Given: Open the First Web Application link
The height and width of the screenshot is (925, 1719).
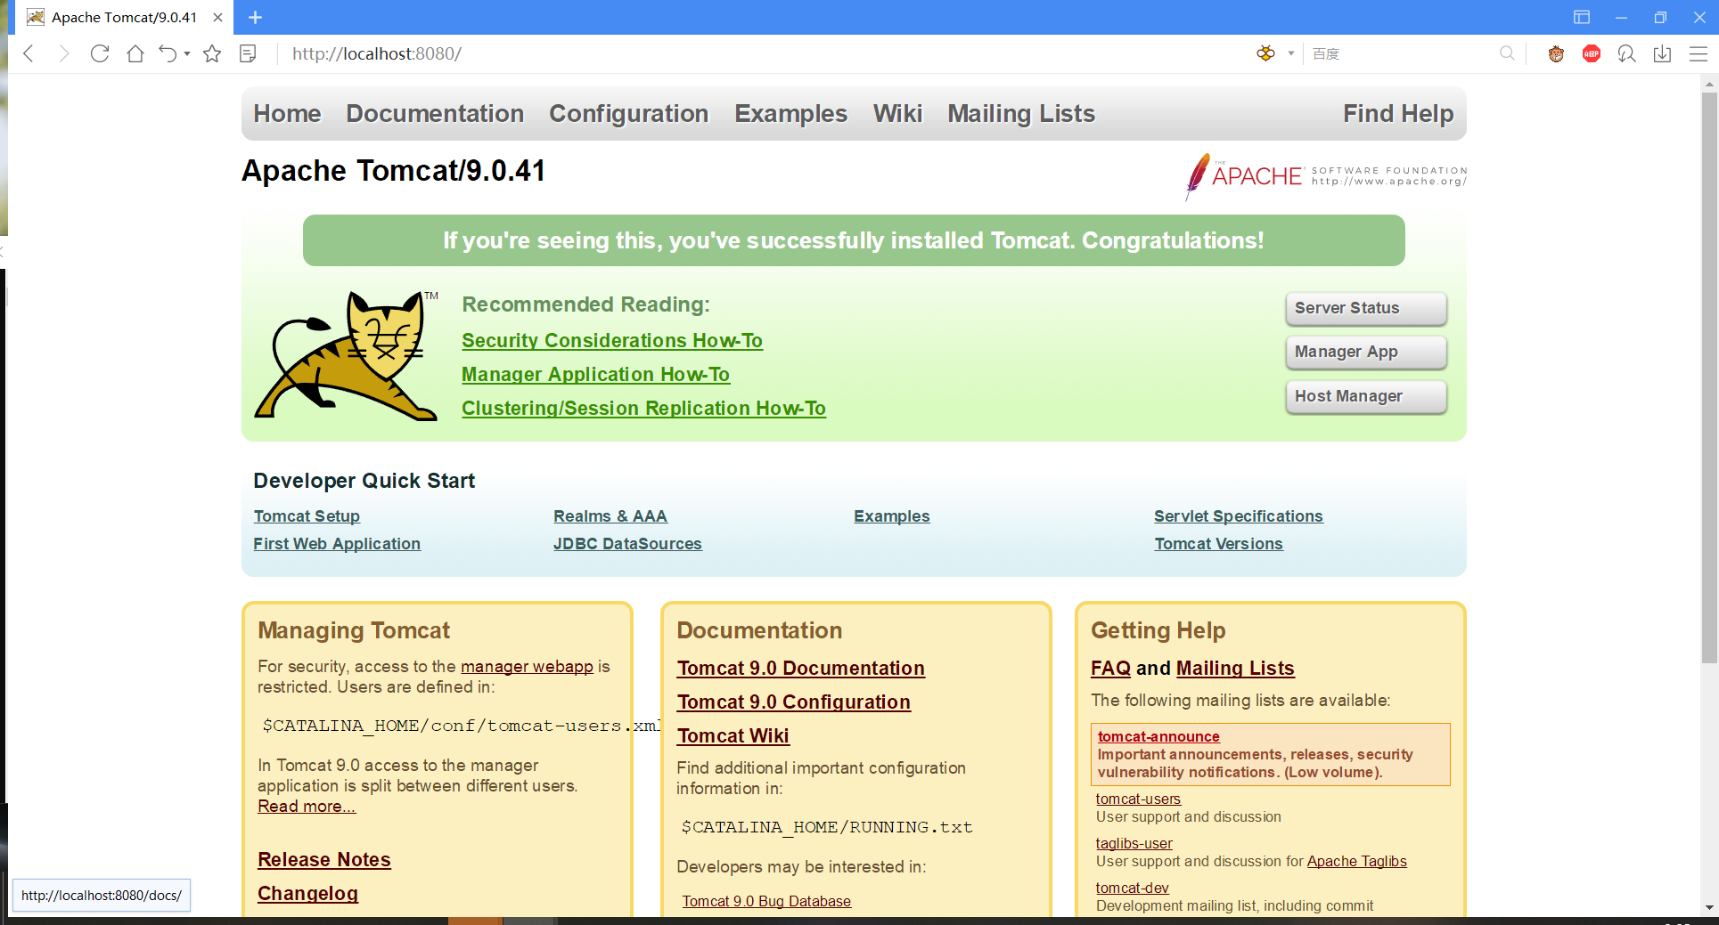Looking at the screenshot, I should (x=337, y=544).
